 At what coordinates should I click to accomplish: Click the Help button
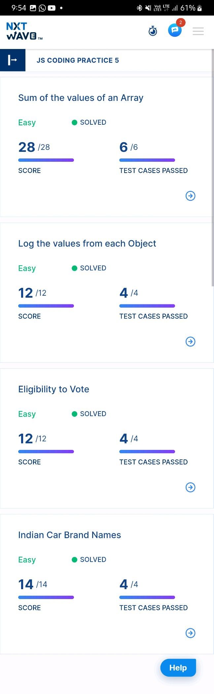pos(178,668)
